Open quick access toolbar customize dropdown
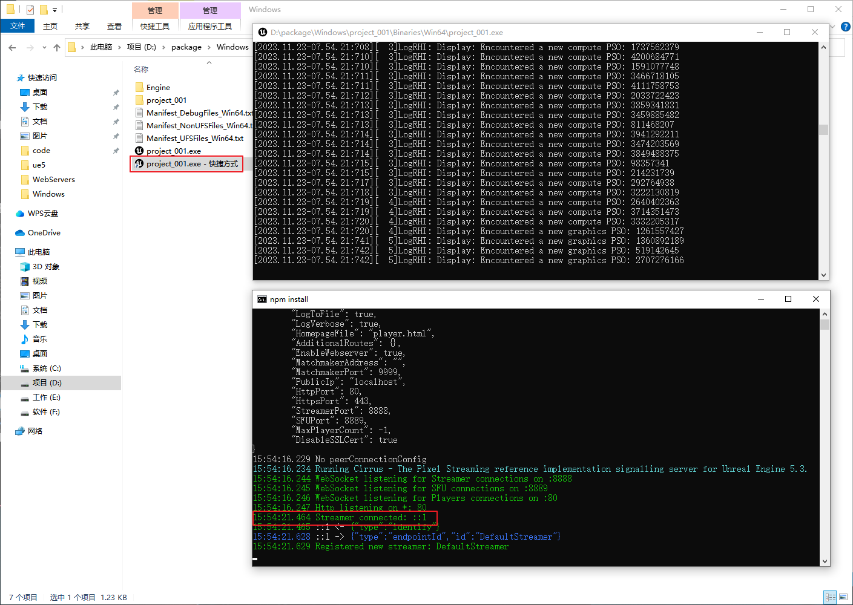853x605 pixels. 54,10
